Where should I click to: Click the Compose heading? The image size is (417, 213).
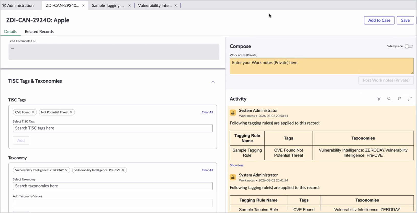(x=240, y=46)
